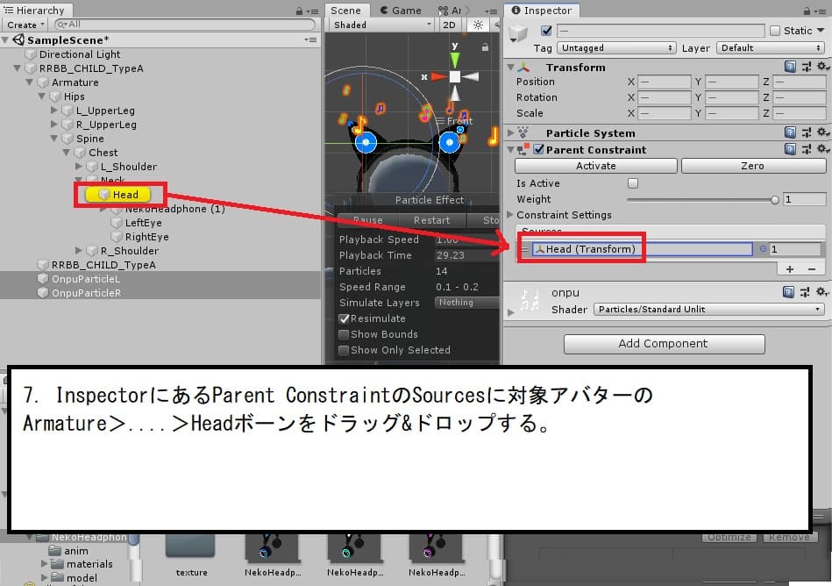832x586 pixels.
Task: Select the Head object in Hierarchy
Action: [117, 195]
